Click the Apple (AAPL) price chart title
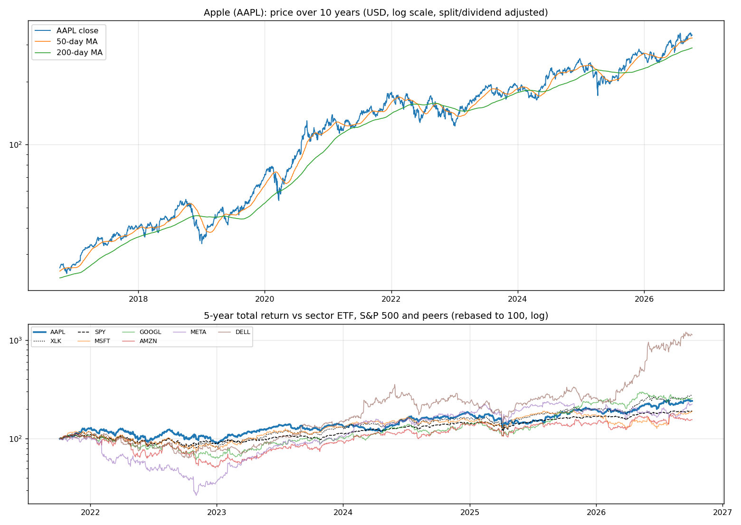741x525 pixels. (376, 12)
